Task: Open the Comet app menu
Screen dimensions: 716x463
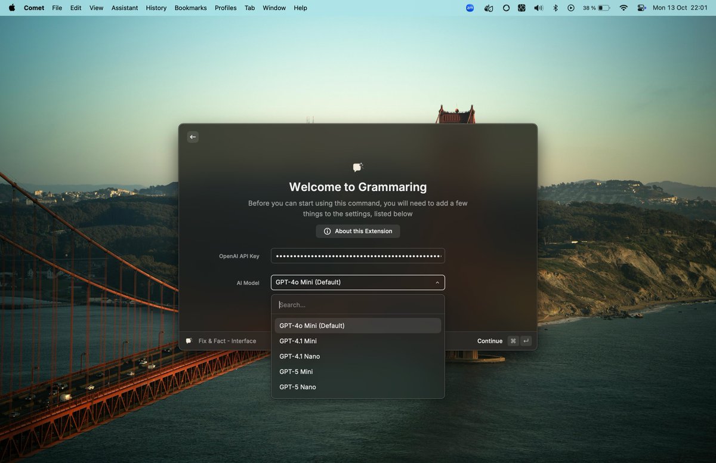Action: coord(34,8)
